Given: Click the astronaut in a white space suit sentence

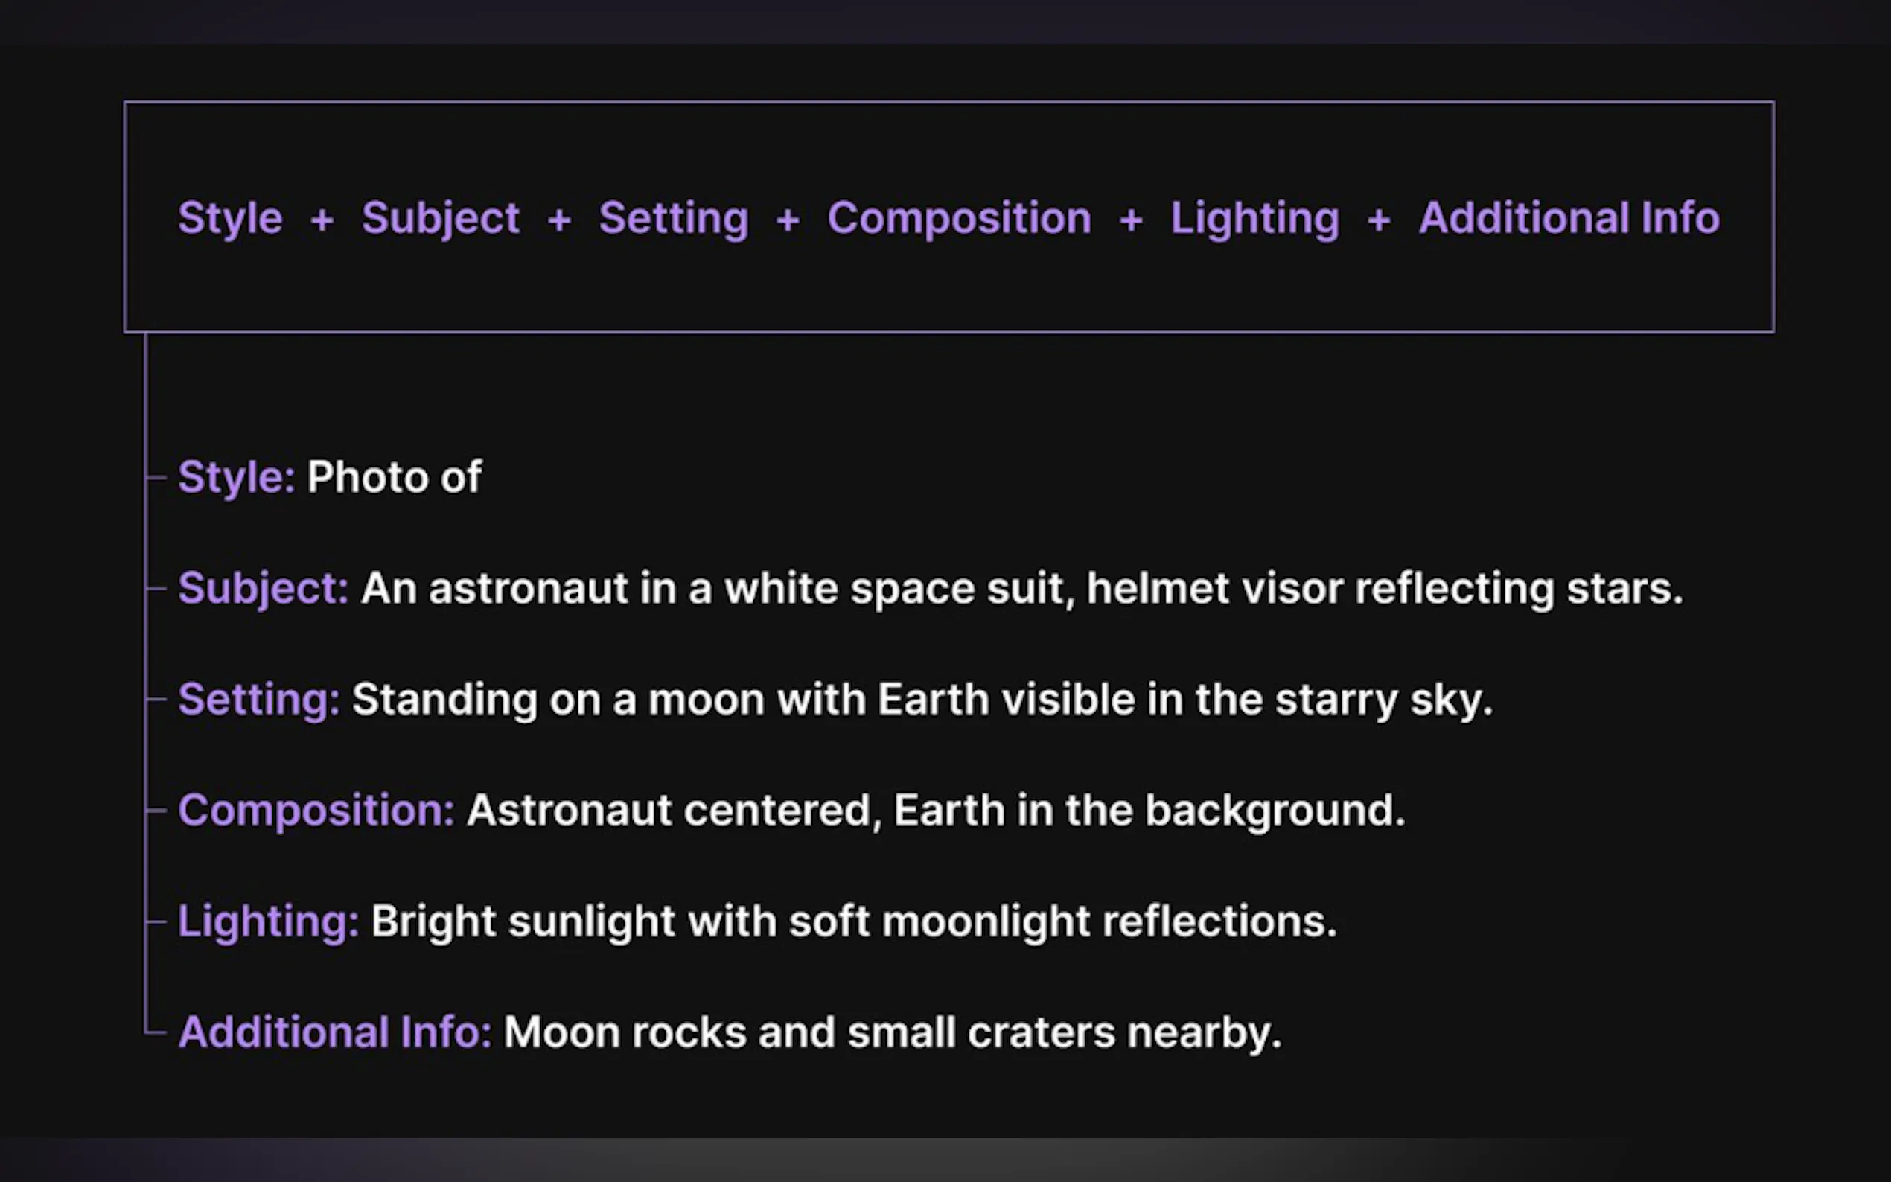Looking at the screenshot, I should coord(1021,588).
